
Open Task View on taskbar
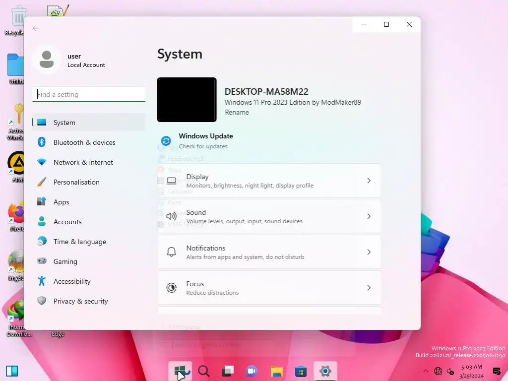pyautogui.click(x=227, y=371)
